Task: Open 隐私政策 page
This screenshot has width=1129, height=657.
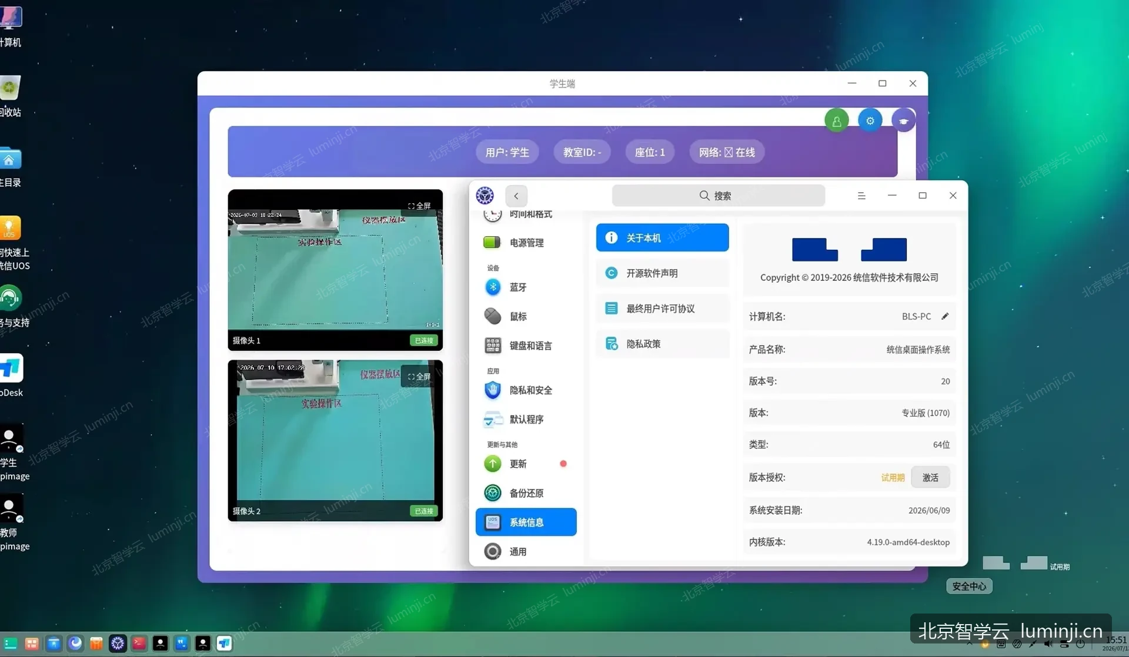Action: coord(662,344)
